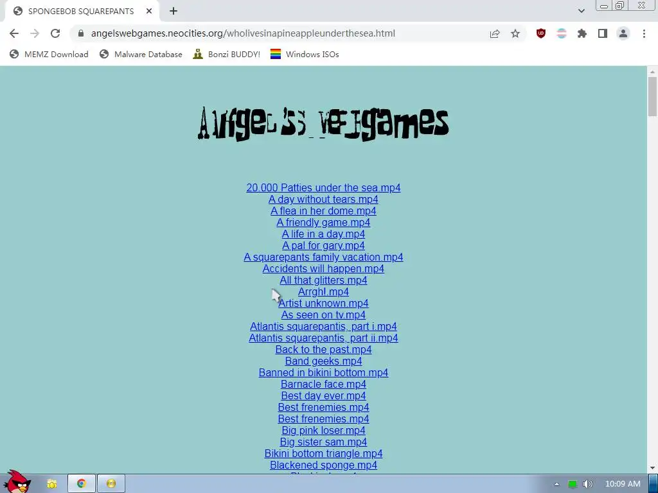Open Blackened sponge.mp4
This screenshot has width=658, height=493.
[323, 465]
